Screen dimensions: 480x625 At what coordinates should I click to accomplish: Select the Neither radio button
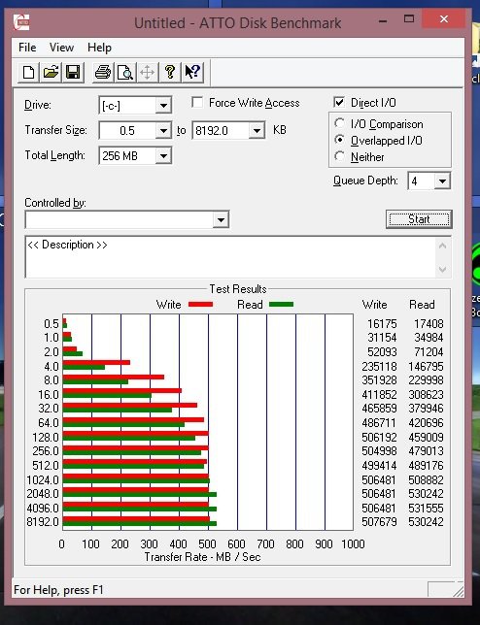tap(339, 156)
